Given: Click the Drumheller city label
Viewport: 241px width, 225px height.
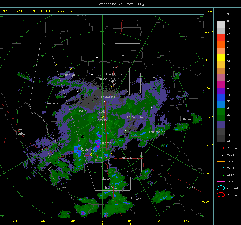Looking at the screenshot, I should coord(157,132).
